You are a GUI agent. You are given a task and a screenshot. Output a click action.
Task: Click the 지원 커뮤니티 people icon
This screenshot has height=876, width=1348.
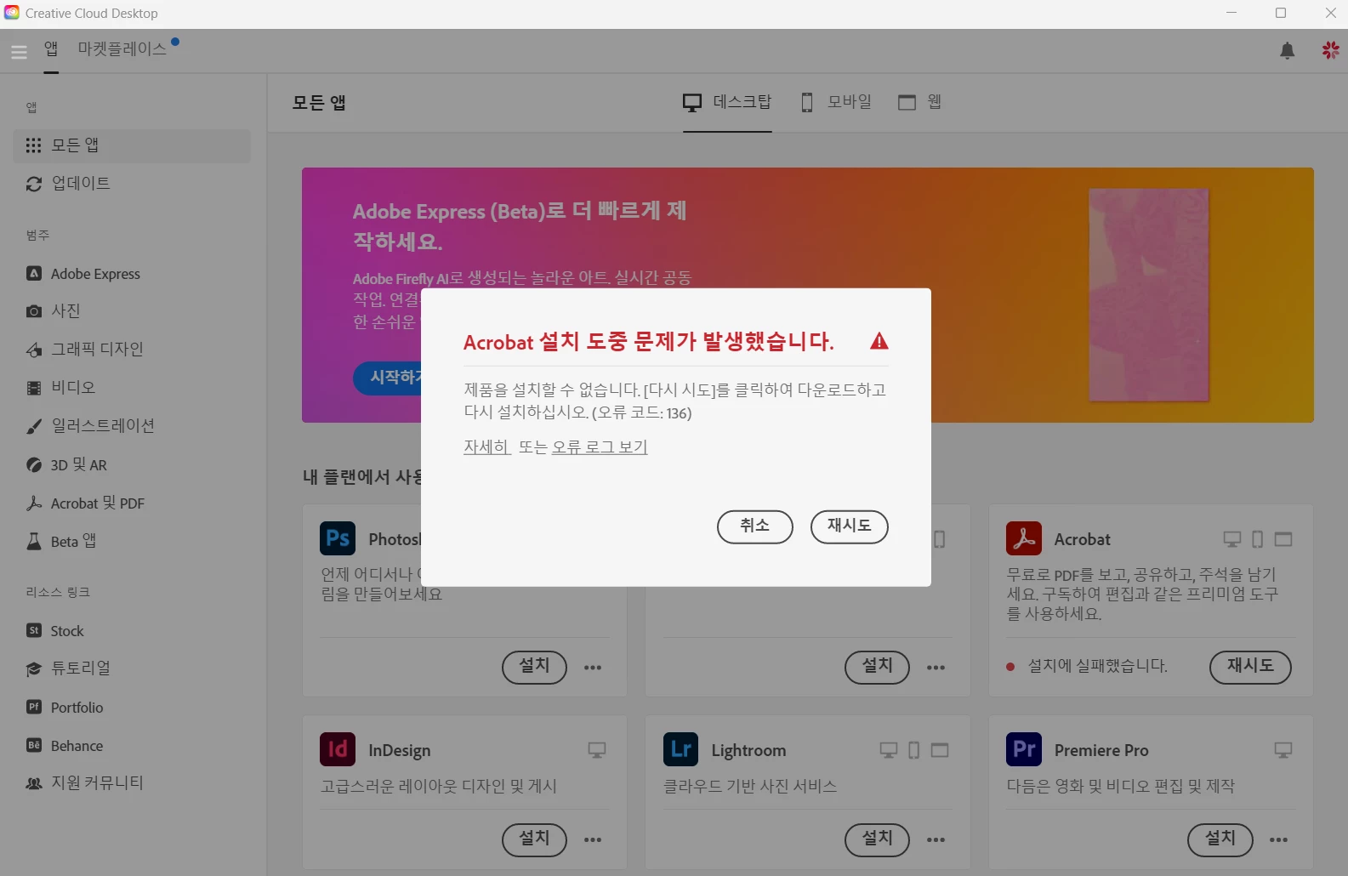[x=34, y=783]
